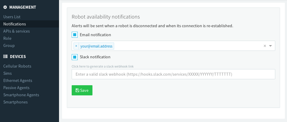The height and width of the screenshot is (122, 287).
Task: Open the Group management page
Action: point(9,45)
